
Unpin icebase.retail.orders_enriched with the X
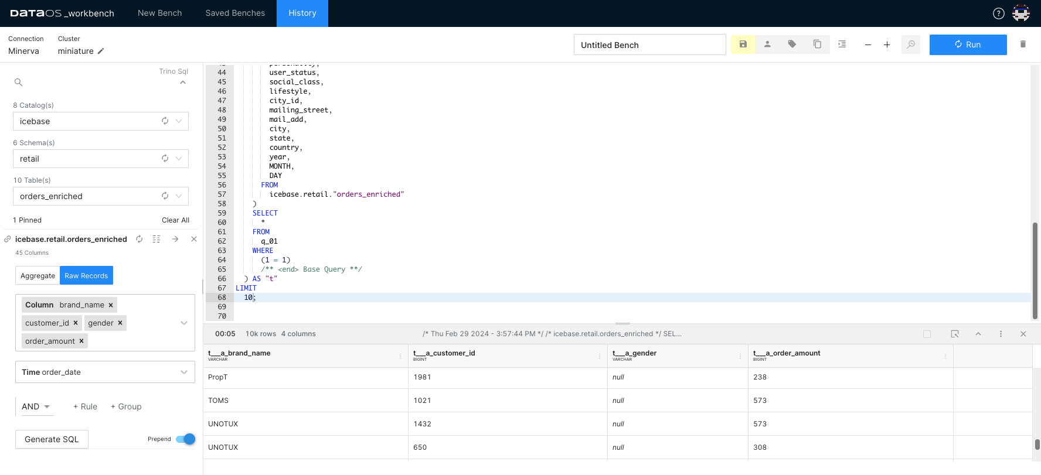(x=194, y=239)
